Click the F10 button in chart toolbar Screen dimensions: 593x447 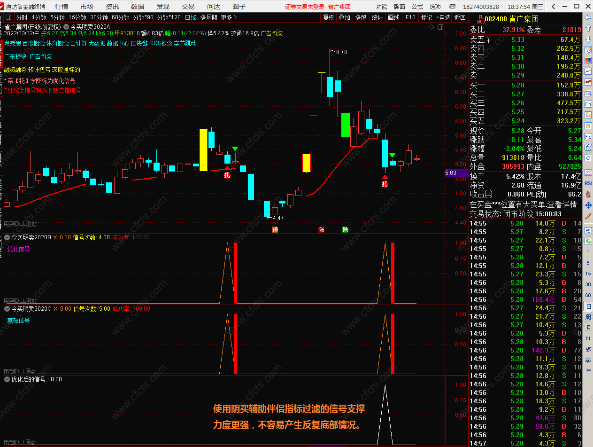pos(410,17)
